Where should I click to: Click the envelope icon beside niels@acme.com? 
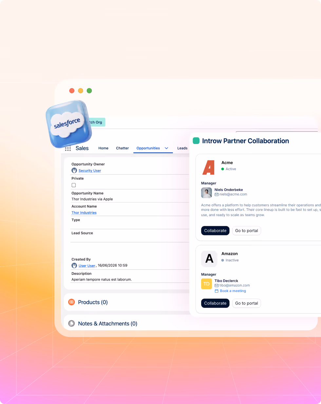pos(217,194)
